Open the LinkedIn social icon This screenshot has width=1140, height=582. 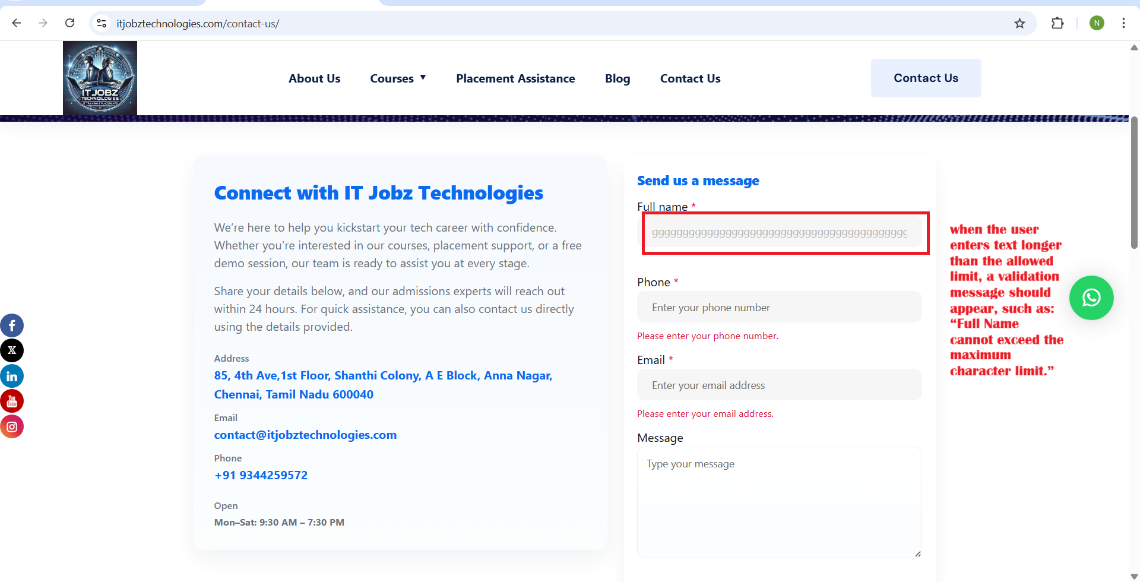tap(12, 376)
